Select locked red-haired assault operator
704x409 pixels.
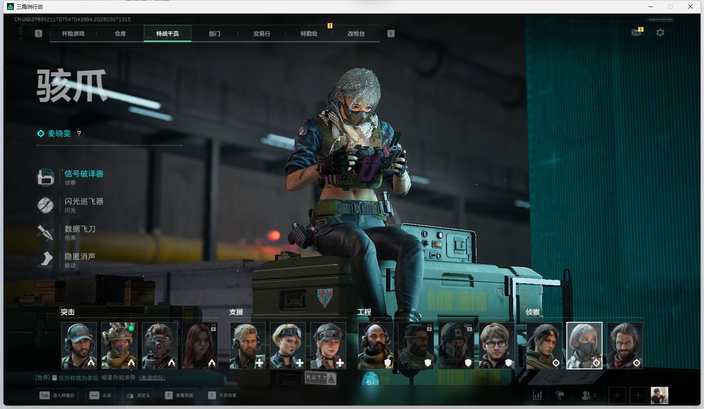200,346
